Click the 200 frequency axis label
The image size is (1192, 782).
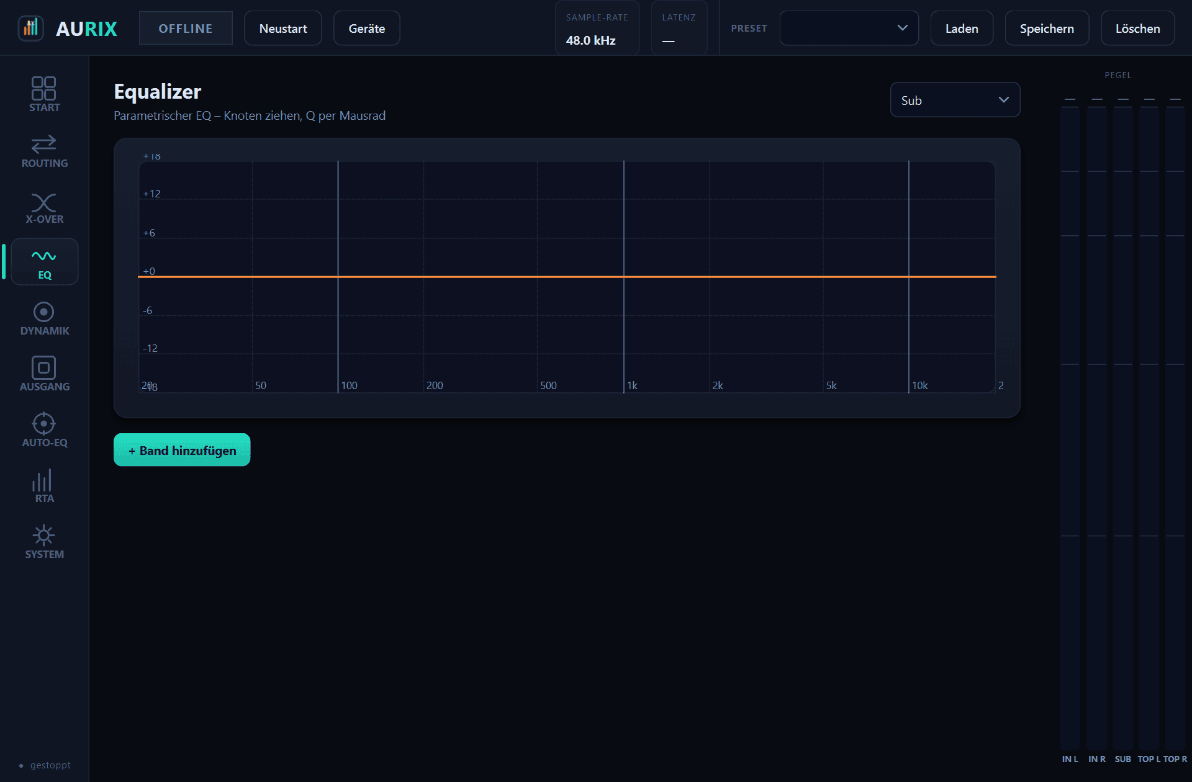[435, 385]
